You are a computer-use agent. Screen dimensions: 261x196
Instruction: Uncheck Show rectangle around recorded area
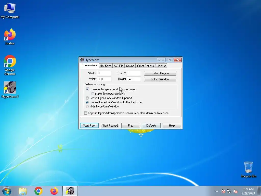pyautogui.click(x=87, y=89)
